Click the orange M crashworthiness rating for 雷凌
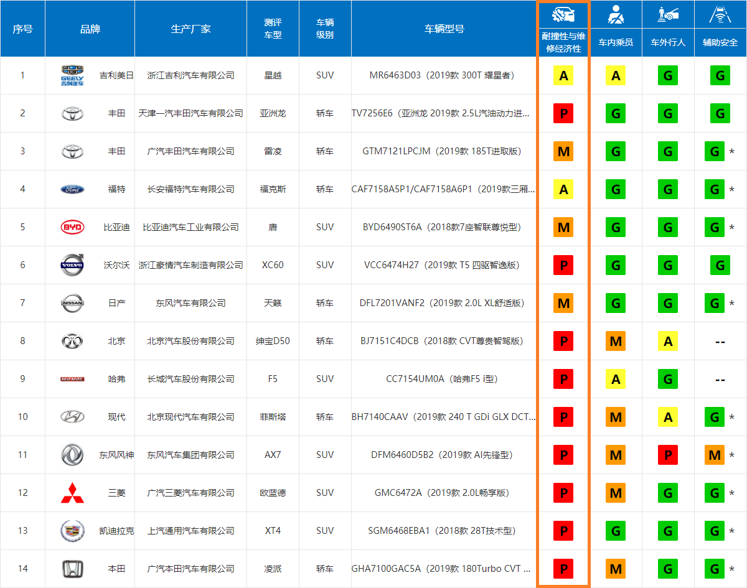 (x=563, y=152)
